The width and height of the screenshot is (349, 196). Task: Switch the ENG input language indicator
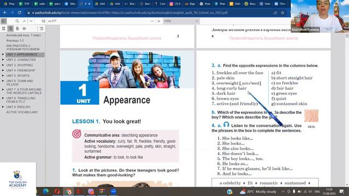click(317, 192)
